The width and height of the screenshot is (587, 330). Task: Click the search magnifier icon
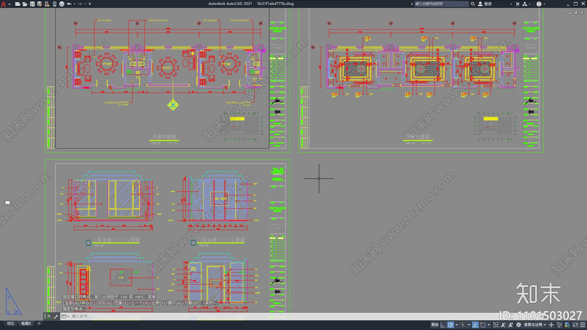click(x=473, y=4)
